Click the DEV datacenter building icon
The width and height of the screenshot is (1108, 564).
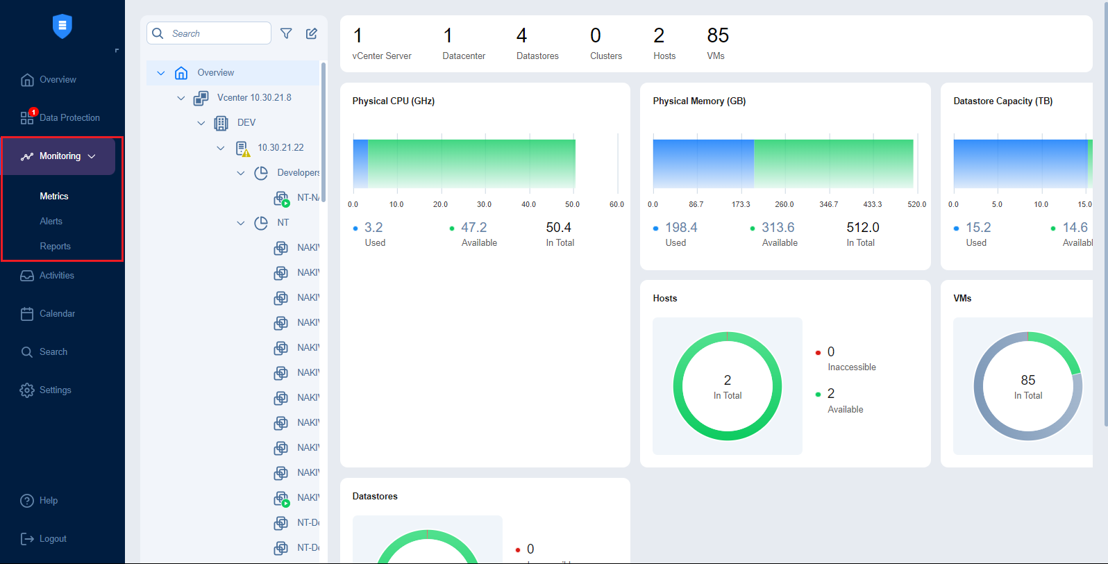(221, 123)
